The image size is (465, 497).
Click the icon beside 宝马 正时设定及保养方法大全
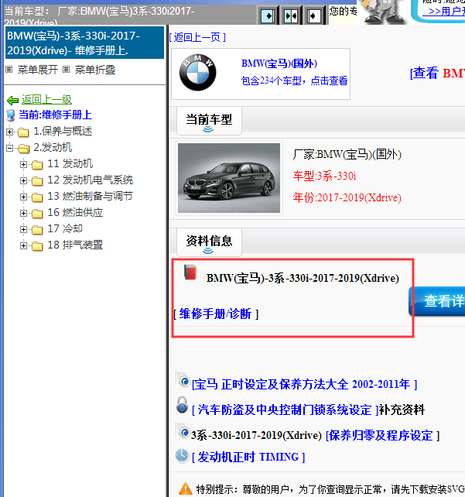click(x=183, y=380)
